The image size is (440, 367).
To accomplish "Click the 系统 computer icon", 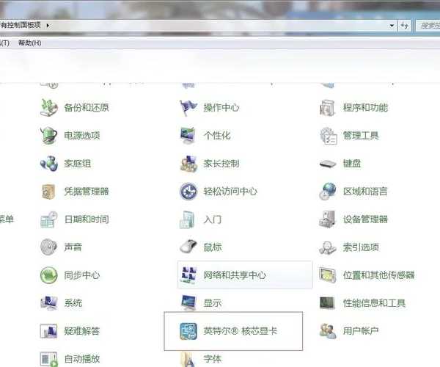I will click(x=49, y=303).
